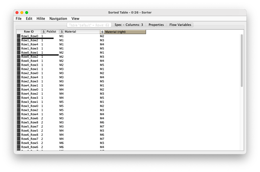The height and width of the screenshot is (172, 260).
Task: Open the Edit menu
Action: (29, 18)
